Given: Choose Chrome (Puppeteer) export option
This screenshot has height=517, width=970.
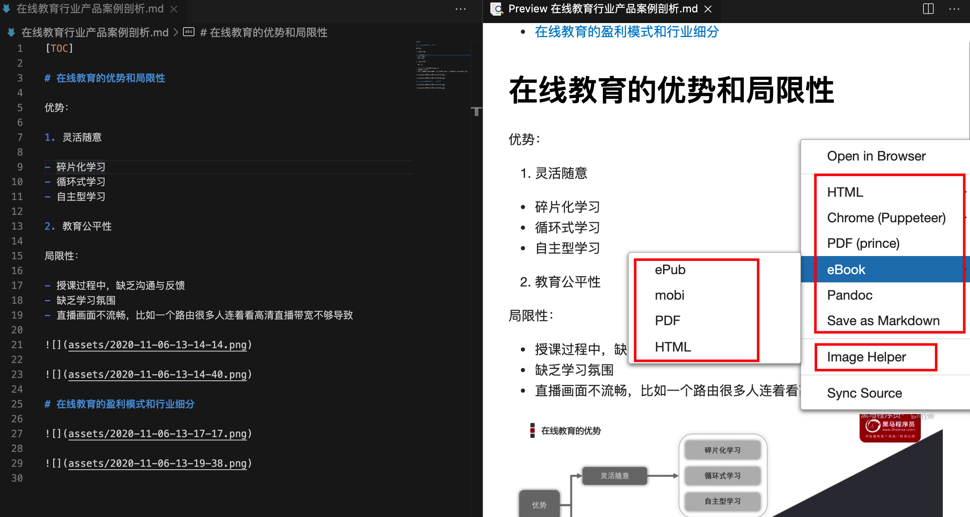Looking at the screenshot, I should pos(886,218).
